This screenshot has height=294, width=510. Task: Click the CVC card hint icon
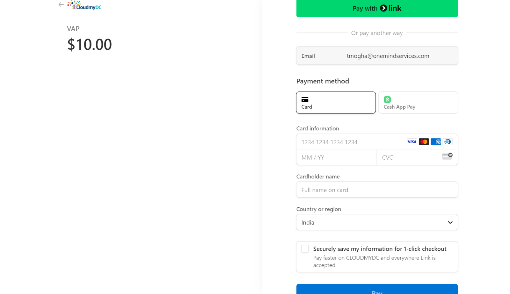click(447, 156)
